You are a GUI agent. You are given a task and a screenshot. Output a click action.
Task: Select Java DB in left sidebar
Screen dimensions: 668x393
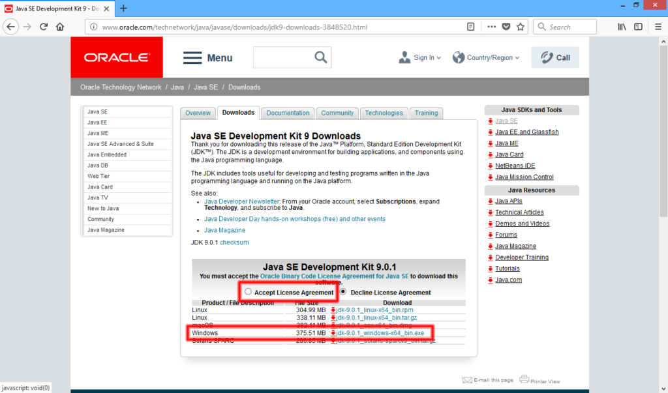click(127, 165)
